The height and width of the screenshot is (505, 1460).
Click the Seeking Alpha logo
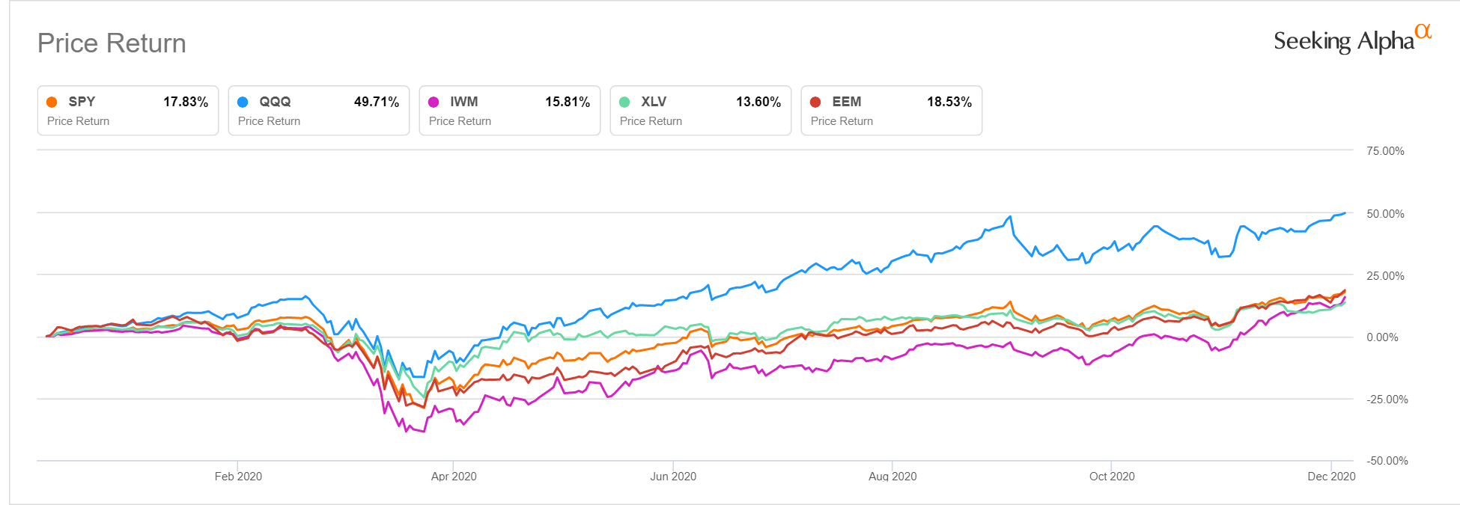(x=1351, y=40)
